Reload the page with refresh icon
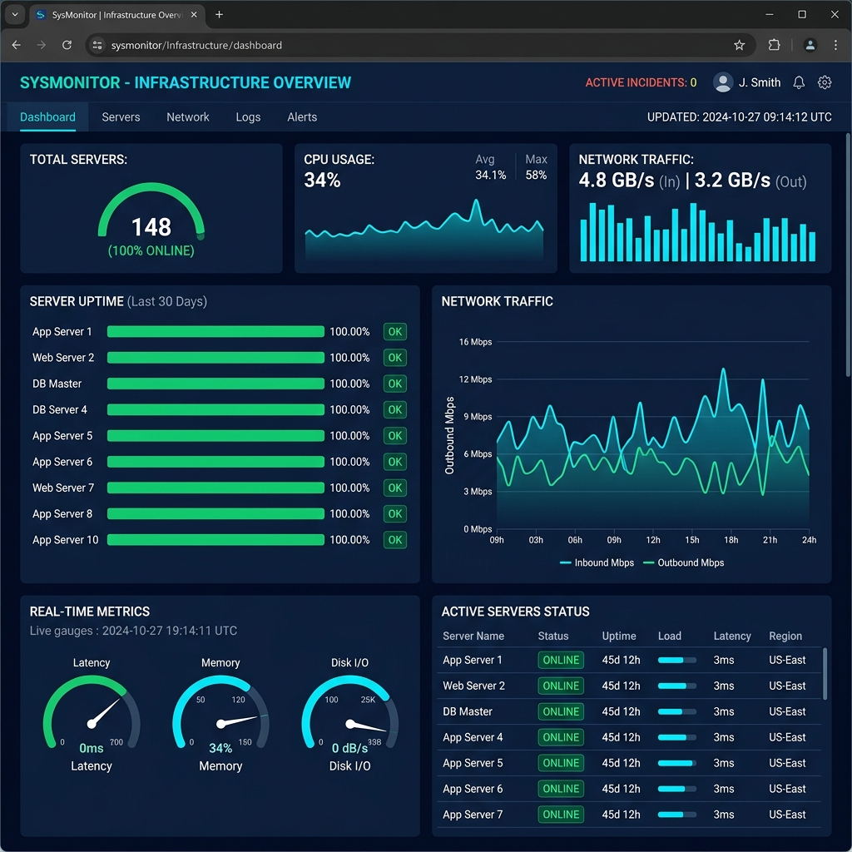Image resolution: width=852 pixels, height=852 pixels. [67, 45]
